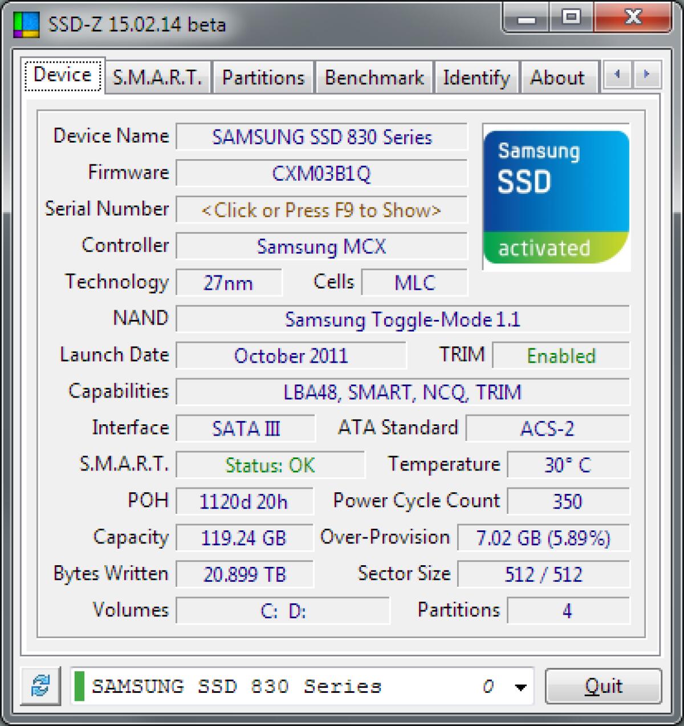Select the Capacity value showing 119.24 GB
The width and height of the screenshot is (684, 726).
(245, 537)
